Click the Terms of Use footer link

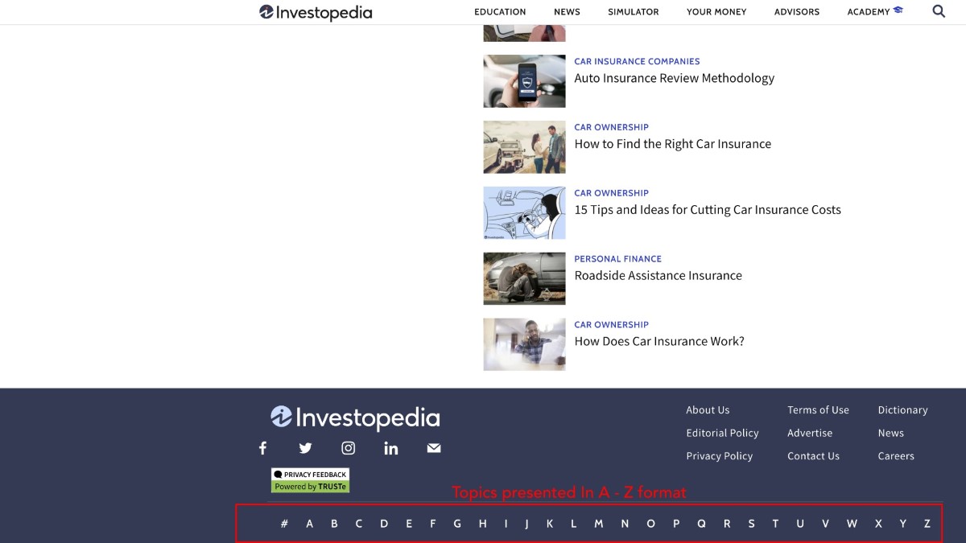818,410
